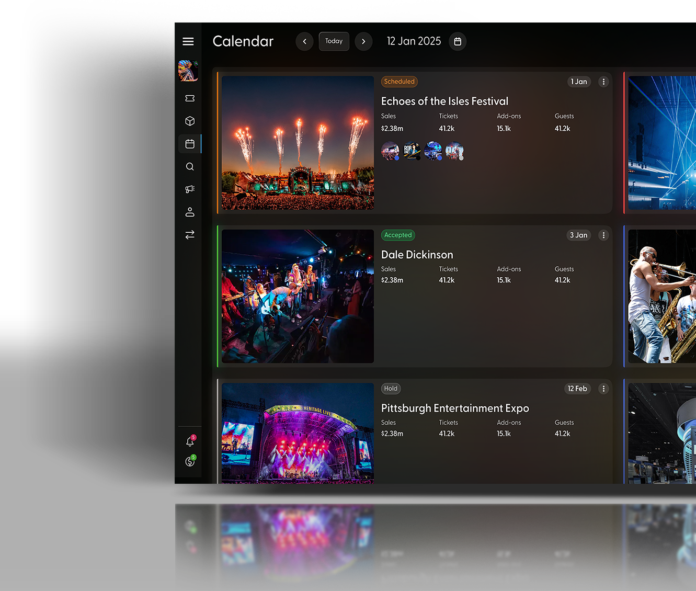Screen dimensions: 696x591
Task: Open the hamburger menu
Action: [188, 41]
